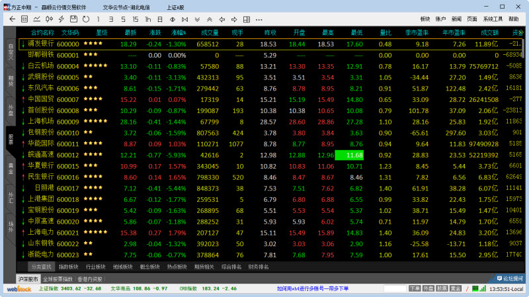Switch to 全球股票指数 tab
529x297 pixels.
(x=58, y=279)
